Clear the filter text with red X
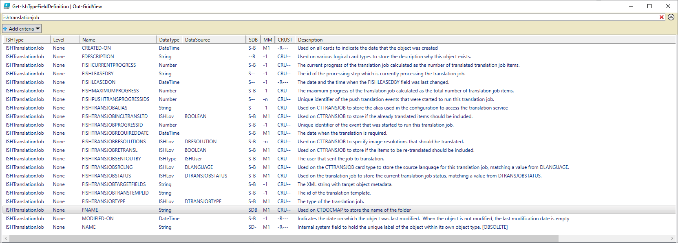 pyautogui.click(x=661, y=17)
